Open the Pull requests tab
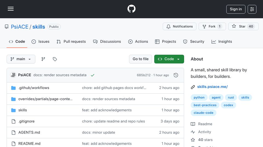The width and height of the screenshot is (263, 147). point(71,41)
